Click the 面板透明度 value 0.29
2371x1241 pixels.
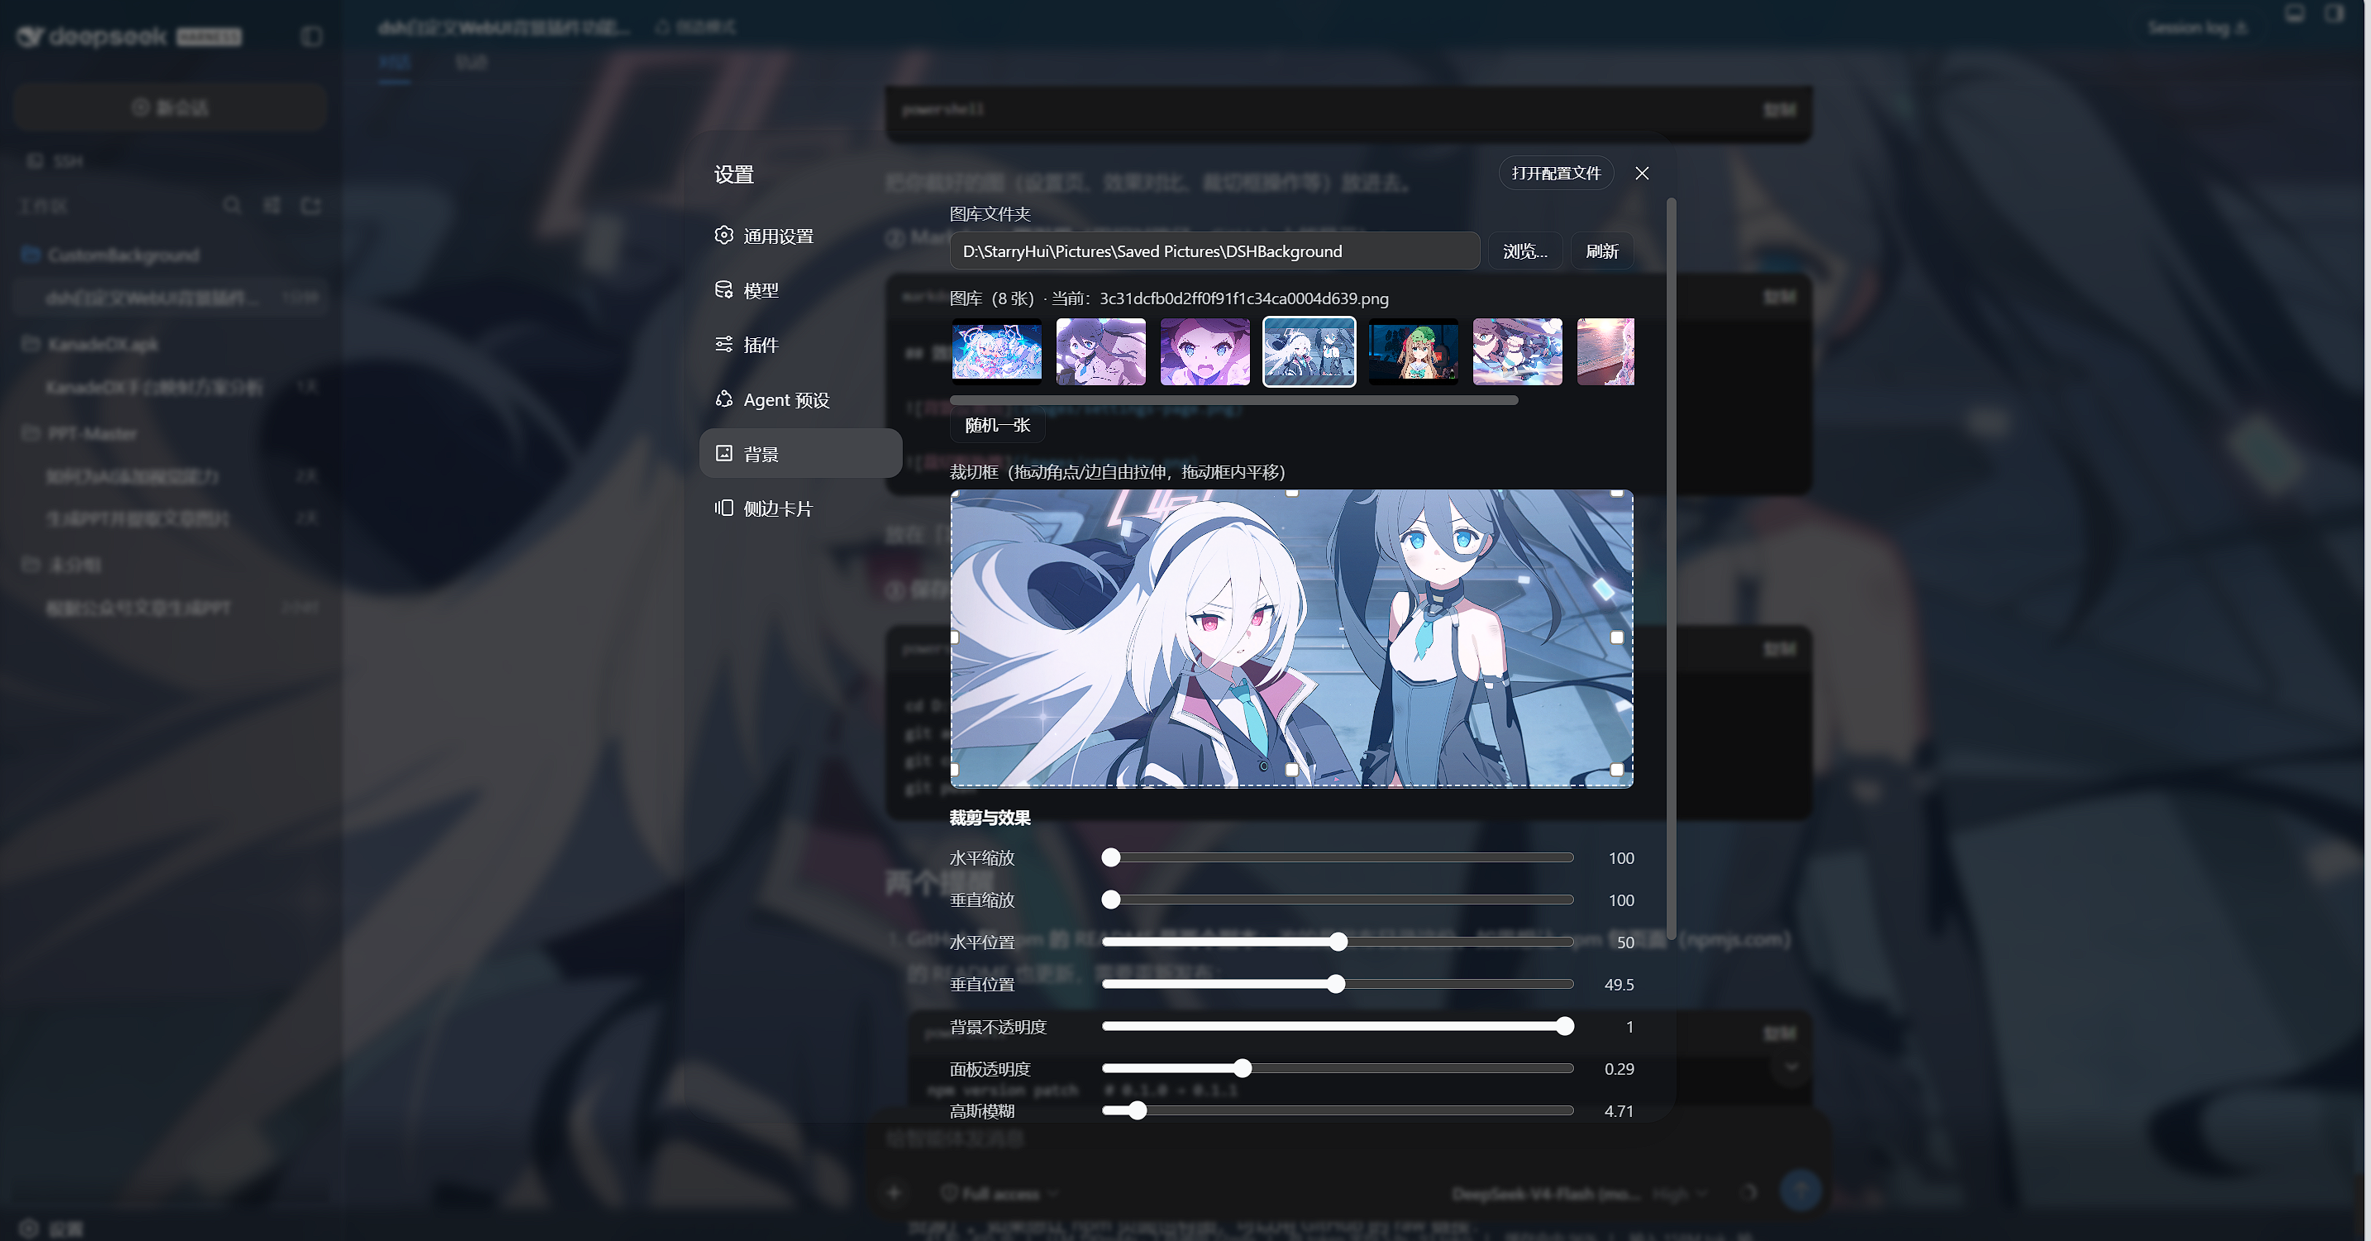pyautogui.click(x=1619, y=1069)
